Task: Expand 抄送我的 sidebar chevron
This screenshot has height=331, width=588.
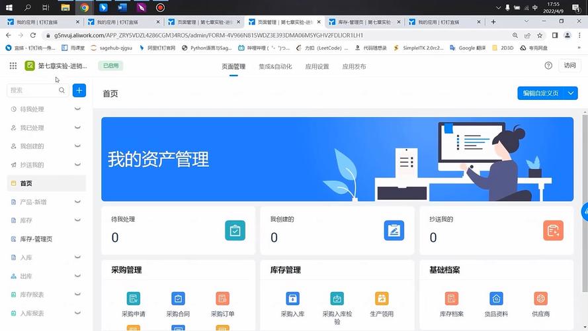Action: point(77,165)
